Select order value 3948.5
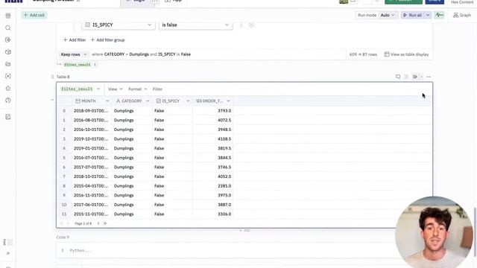This screenshot has height=268, width=477. click(x=212, y=130)
